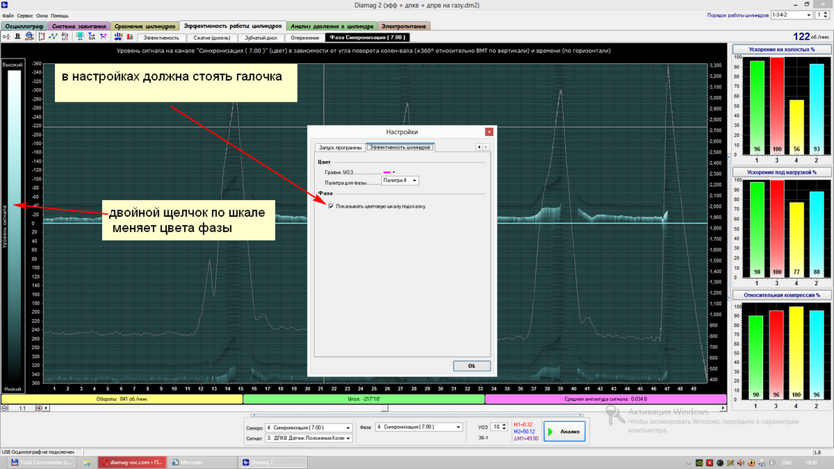The image size is (834, 469).
Task: Click the ENG language indicator
Action: (x=786, y=462)
